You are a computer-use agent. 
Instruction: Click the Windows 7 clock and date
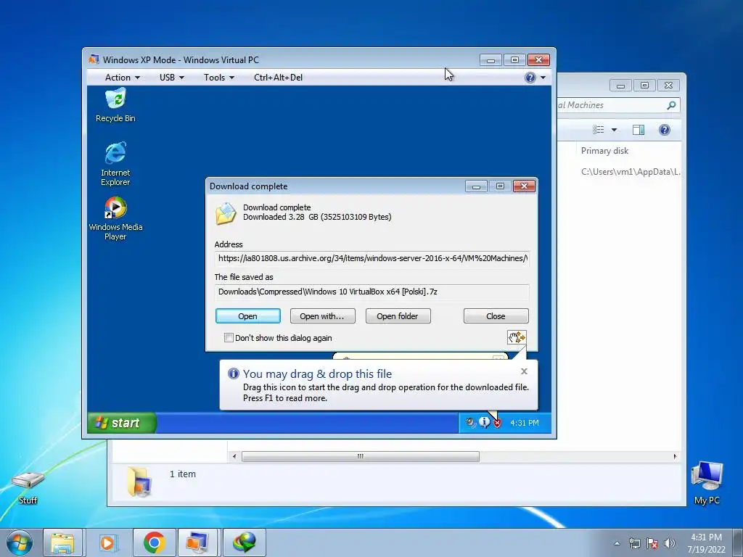[x=706, y=543]
